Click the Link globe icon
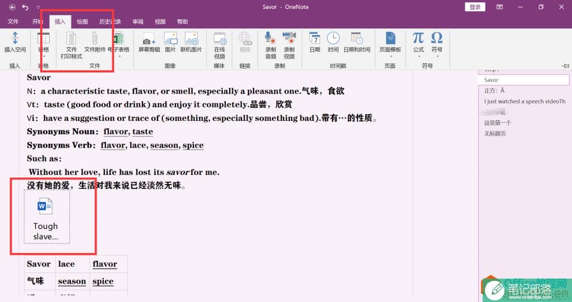The image size is (572, 302). 245,38
